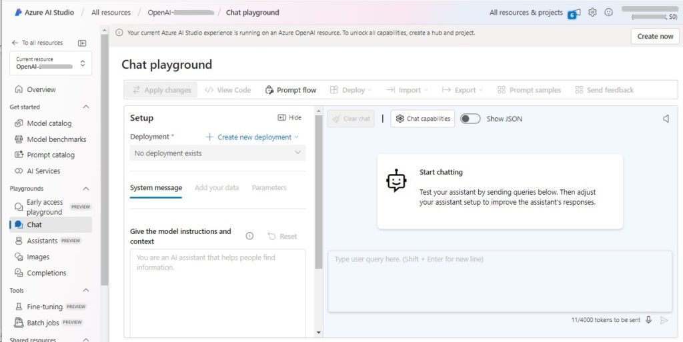Viewport: 683px width, 342px height.
Task: Click the Overview home icon
Action: point(19,89)
